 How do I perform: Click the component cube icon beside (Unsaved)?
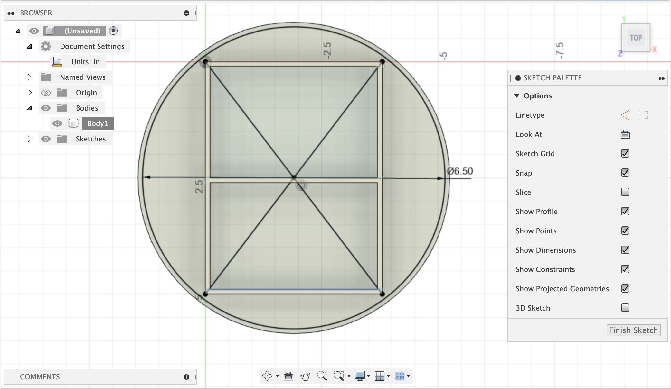pyautogui.click(x=50, y=31)
